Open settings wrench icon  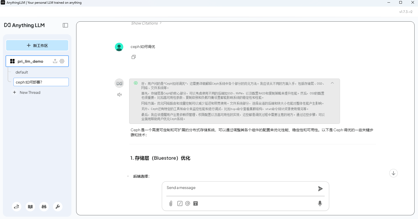click(x=58, y=207)
